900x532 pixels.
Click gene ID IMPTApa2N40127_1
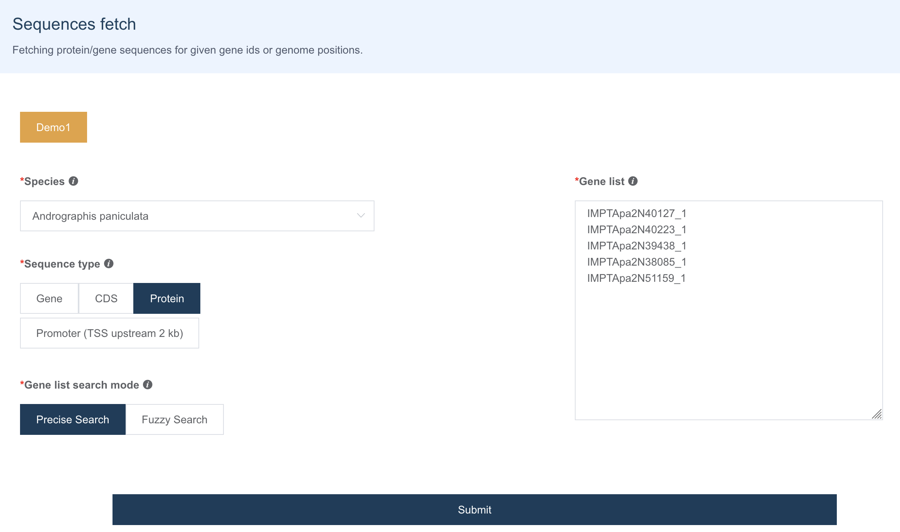pyautogui.click(x=637, y=214)
